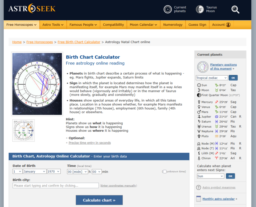Expand the birth year dropdown showing 1970
The width and height of the screenshot is (256, 207).
(x=54, y=171)
